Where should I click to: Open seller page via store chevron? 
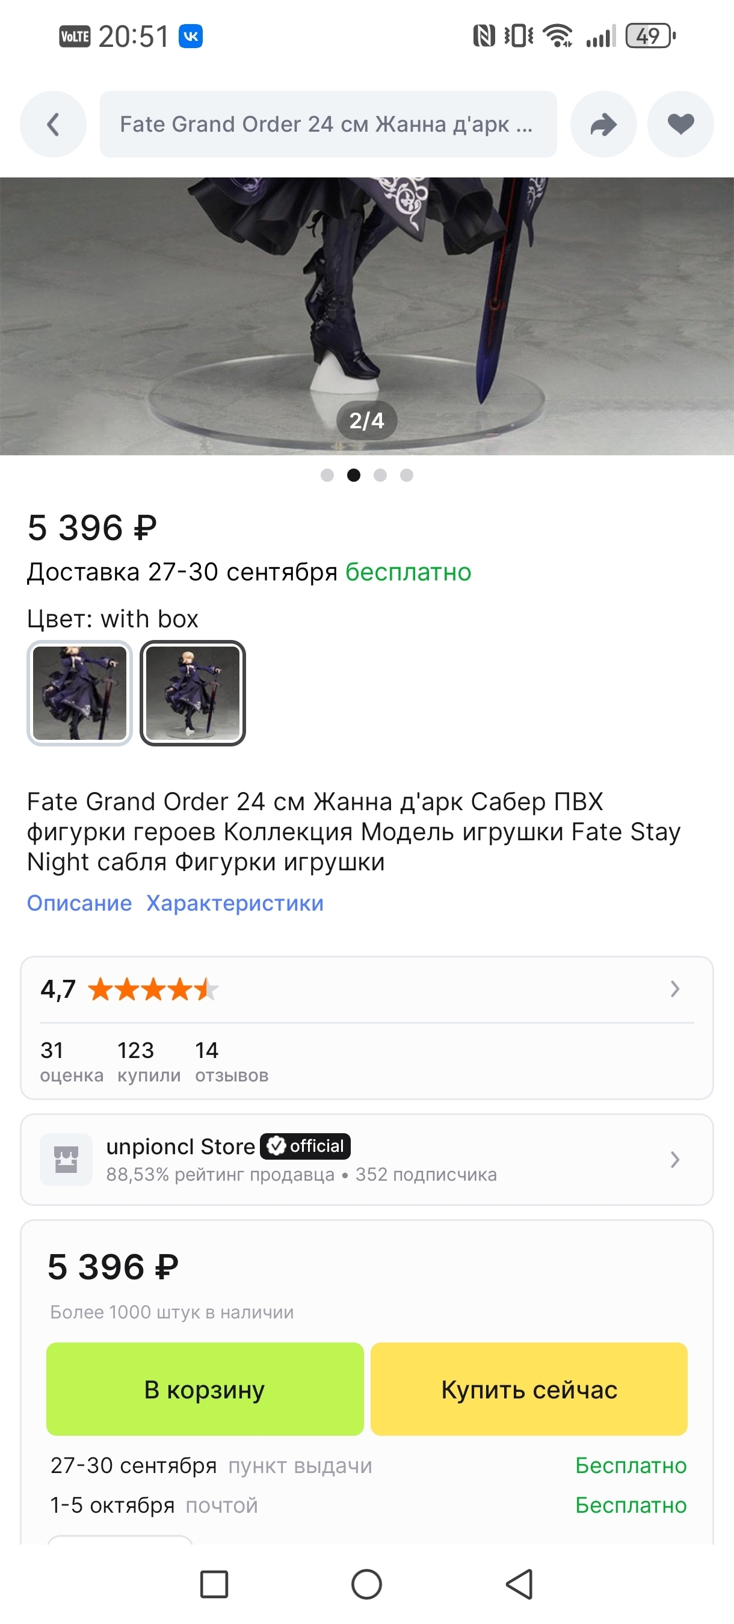click(x=674, y=1160)
